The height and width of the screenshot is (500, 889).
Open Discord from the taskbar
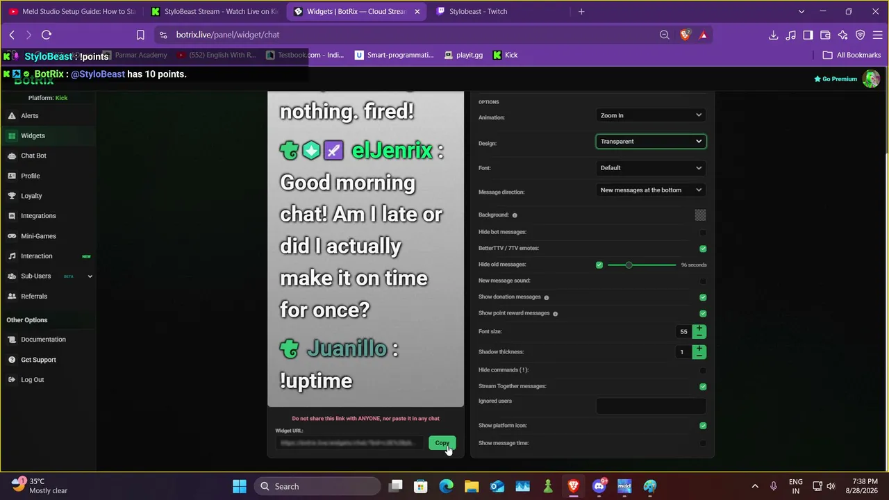click(x=599, y=486)
